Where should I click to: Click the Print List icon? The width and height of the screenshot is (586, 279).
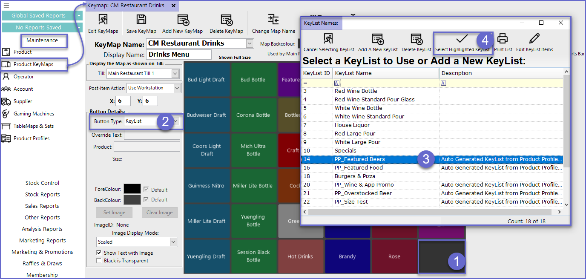[x=503, y=39]
